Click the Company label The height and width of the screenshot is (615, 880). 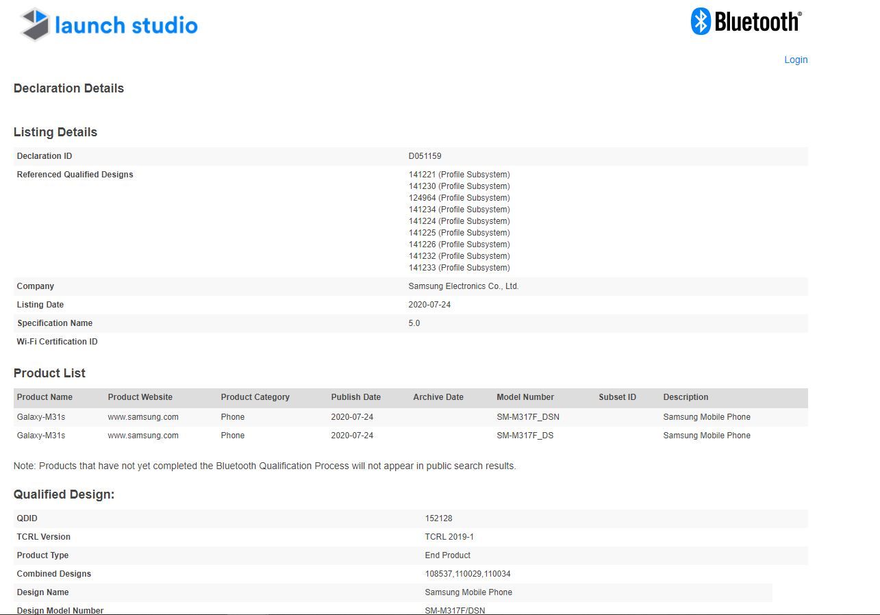[36, 286]
